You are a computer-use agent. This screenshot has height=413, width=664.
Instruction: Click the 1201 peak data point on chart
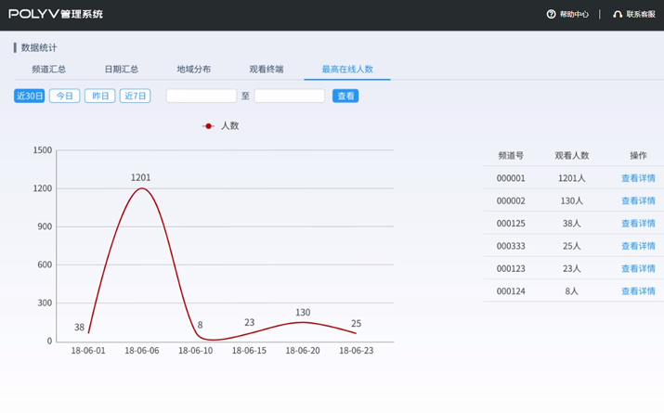[x=141, y=188]
